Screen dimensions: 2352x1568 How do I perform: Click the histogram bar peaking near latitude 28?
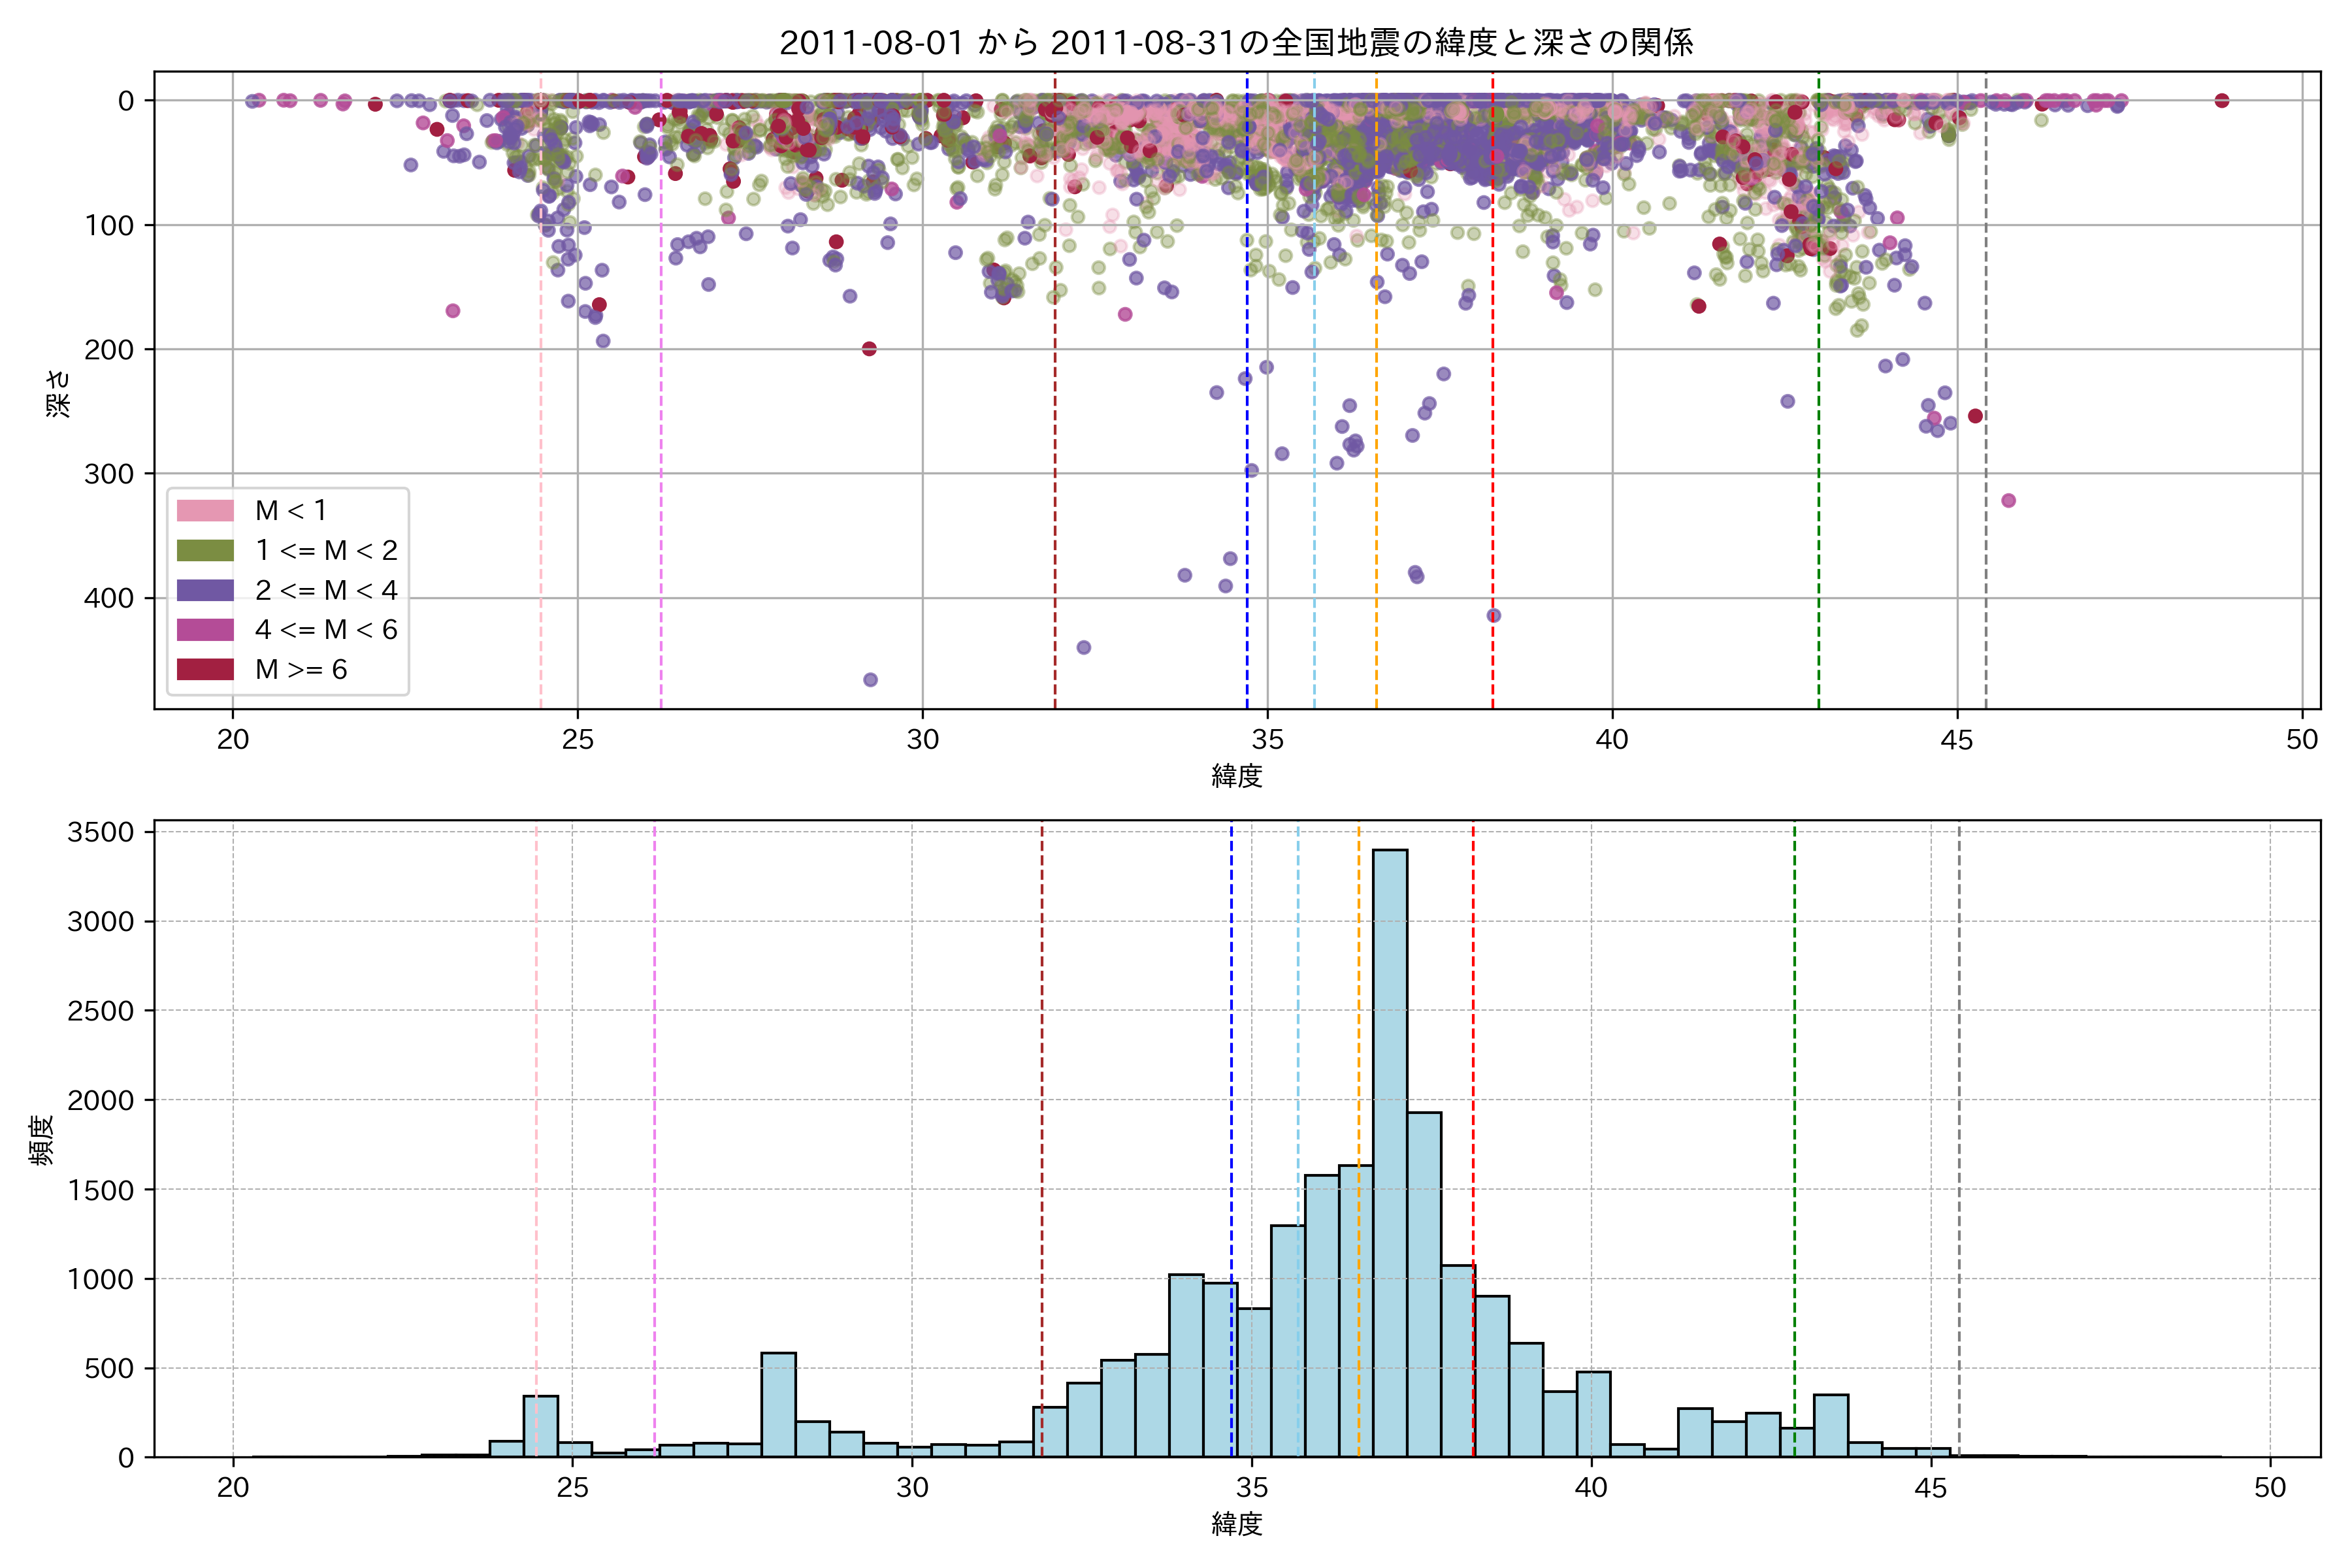click(x=778, y=1404)
